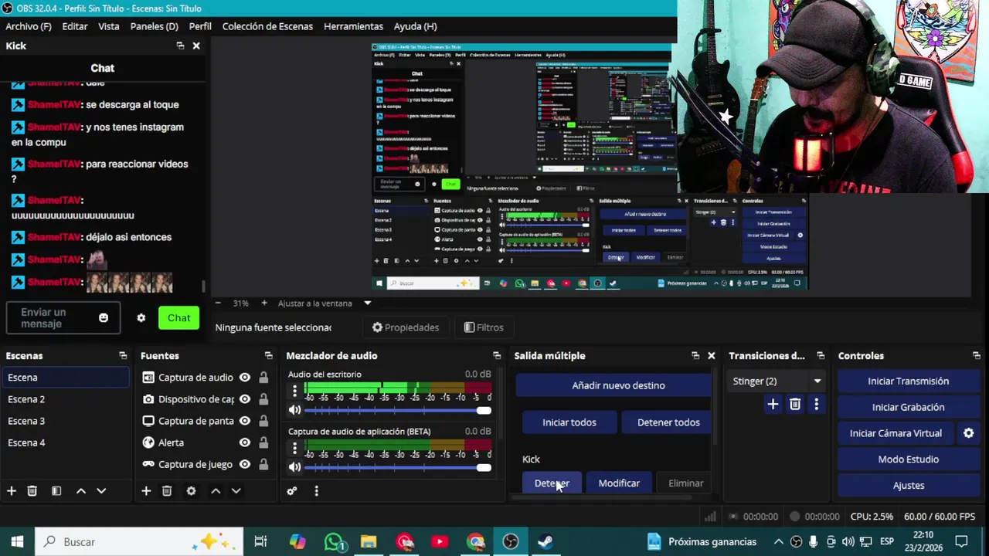Undock the Mezclador de audio panel
The width and height of the screenshot is (989, 556).
point(497,356)
